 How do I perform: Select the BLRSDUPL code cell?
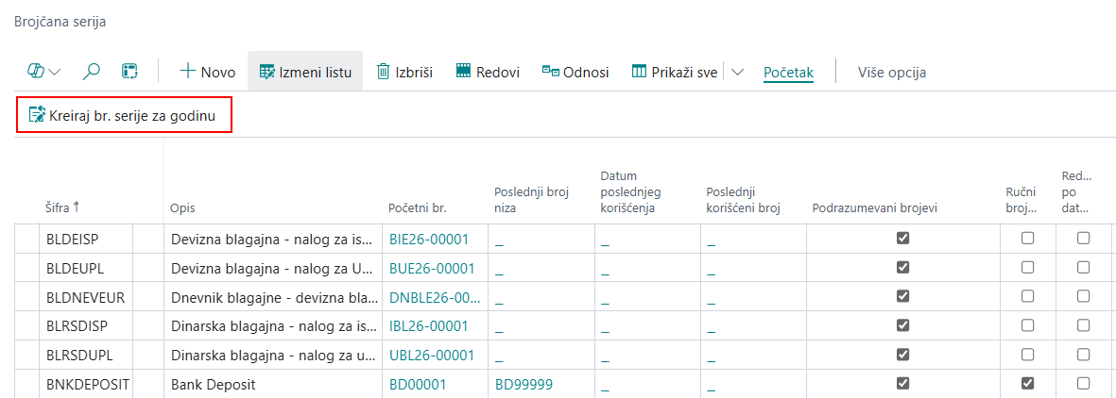pos(86,355)
